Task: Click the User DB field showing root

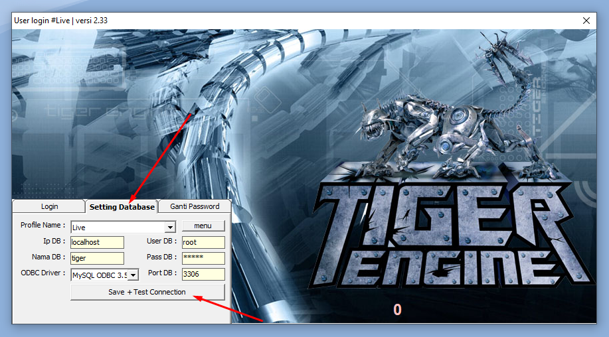Action: 203,242
